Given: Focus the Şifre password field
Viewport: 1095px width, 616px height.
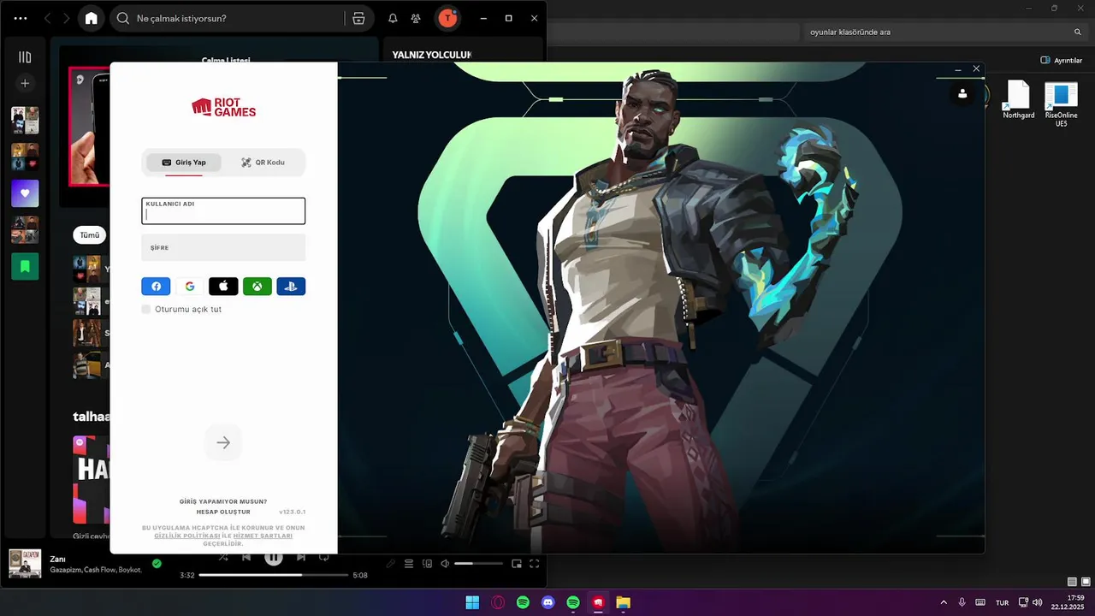Looking at the screenshot, I should click(x=223, y=247).
